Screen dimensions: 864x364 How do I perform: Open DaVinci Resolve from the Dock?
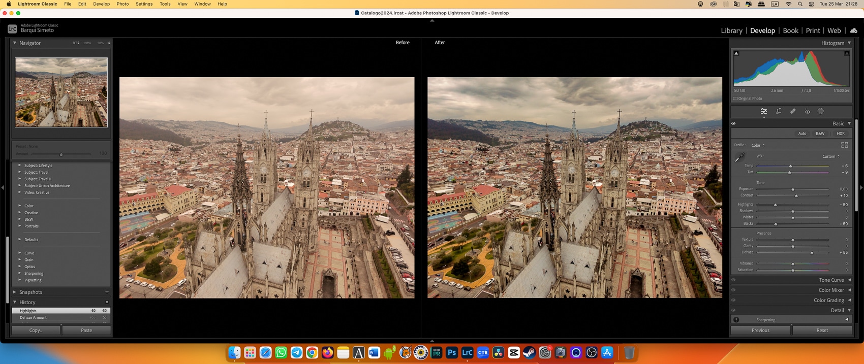(498, 352)
